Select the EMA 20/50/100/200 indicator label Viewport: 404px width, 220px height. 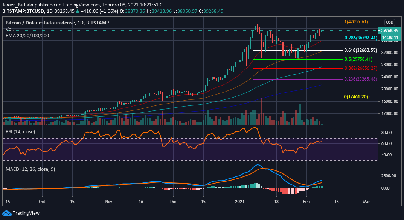[27, 35]
